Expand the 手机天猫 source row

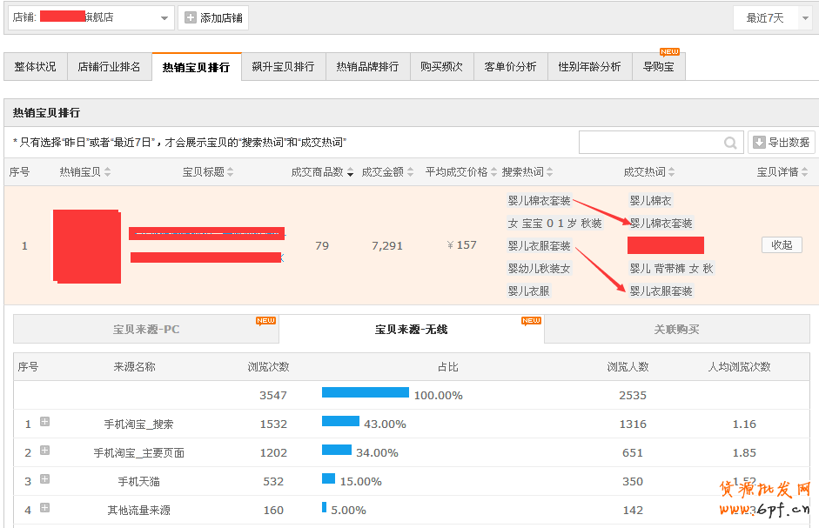tap(44, 479)
